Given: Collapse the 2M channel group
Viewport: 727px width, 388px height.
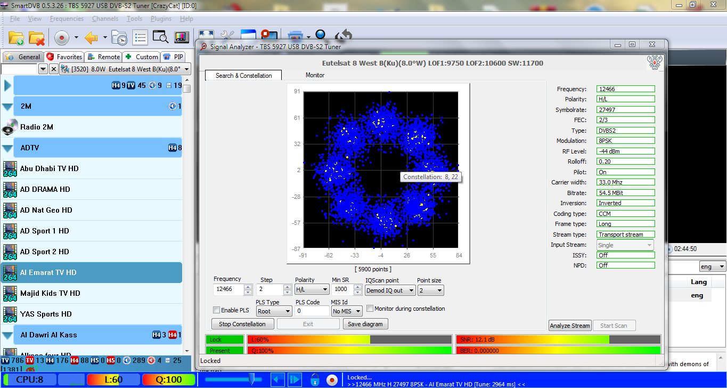Looking at the screenshot, I should point(7,106).
